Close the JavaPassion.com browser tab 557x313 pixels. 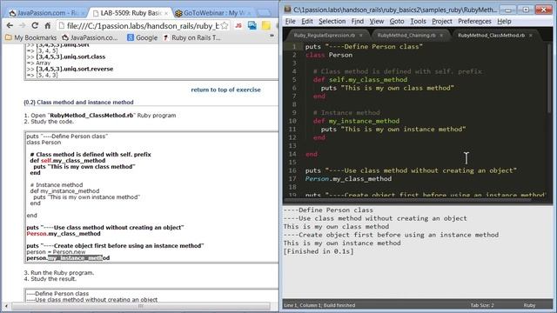[83, 14]
